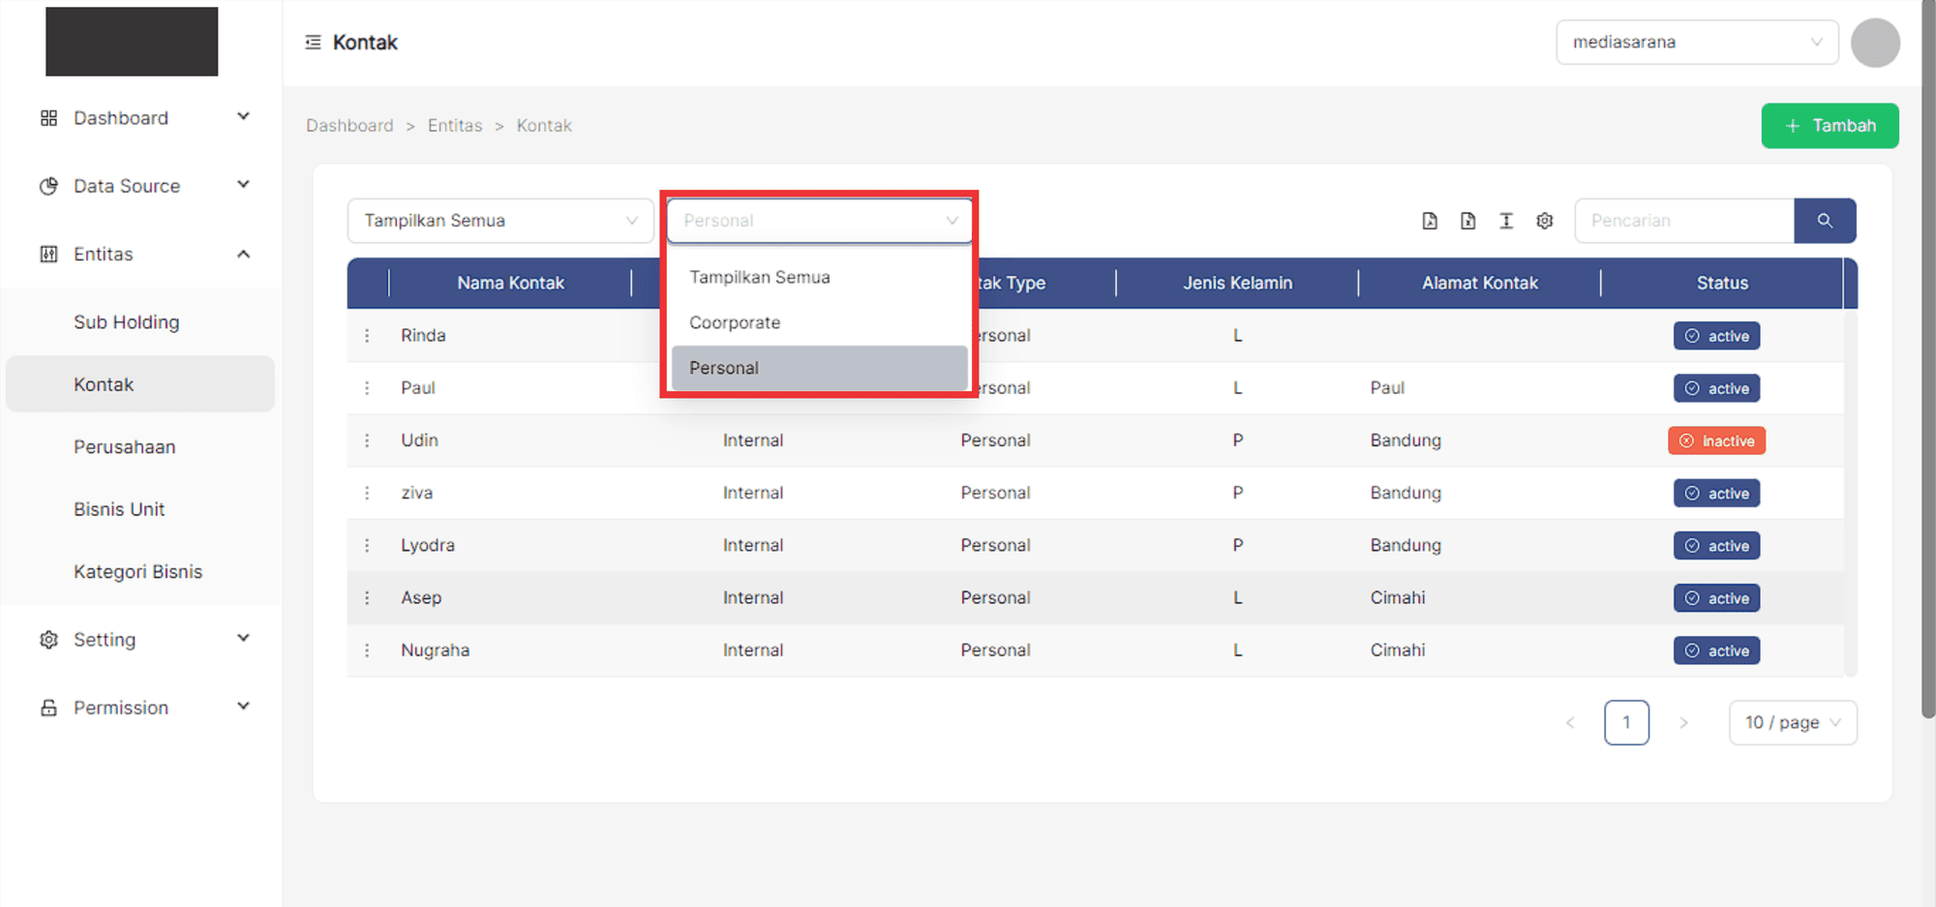Click the search magnifier button
The image size is (1936, 907).
(1826, 221)
